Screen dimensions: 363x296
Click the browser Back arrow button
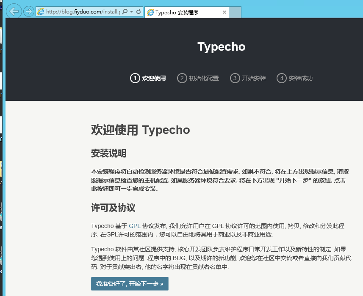tap(14, 11)
